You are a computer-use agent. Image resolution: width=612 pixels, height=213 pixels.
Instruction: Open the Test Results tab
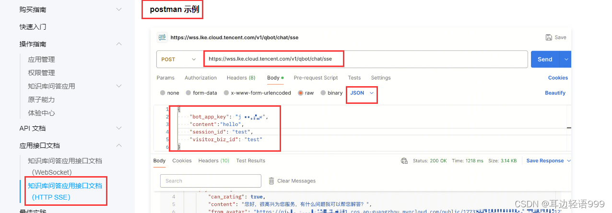[250, 161]
